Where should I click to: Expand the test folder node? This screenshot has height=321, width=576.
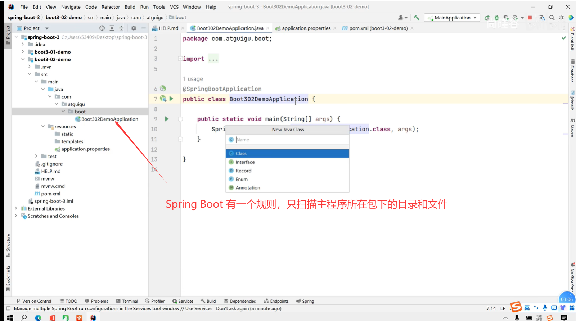pos(36,156)
